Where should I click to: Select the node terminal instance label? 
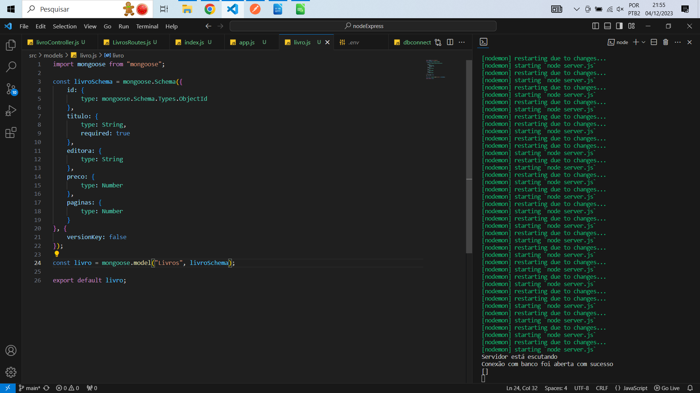coord(618,42)
